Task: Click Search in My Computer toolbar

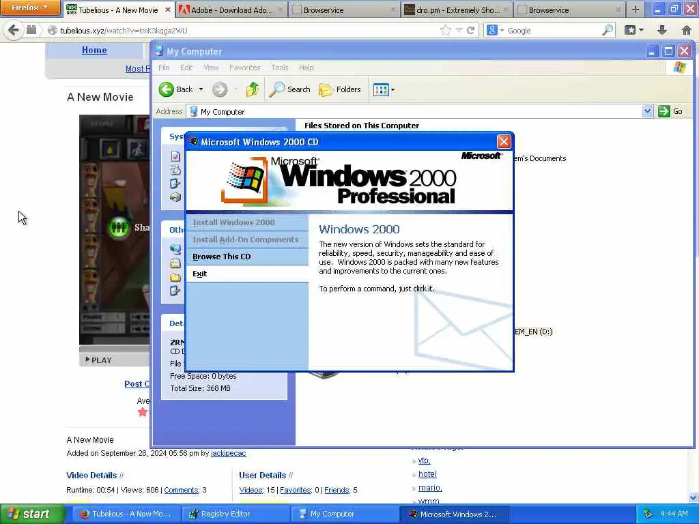Action: click(290, 89)
